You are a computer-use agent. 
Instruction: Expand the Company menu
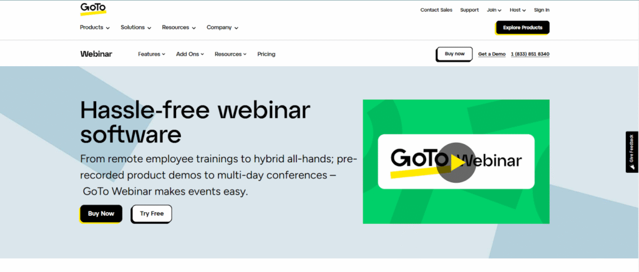(x=222, y=27)
